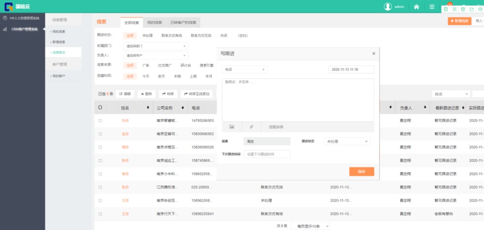Toggle select-all checkbox in table header
Image resolution: width=484 pixels, height=230 pixels.
tap(100, 108)
